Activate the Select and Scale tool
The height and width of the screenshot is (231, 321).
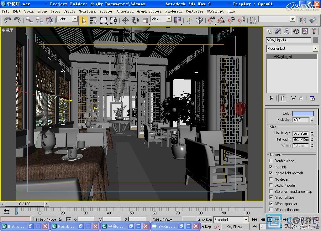[x=145, y=20]
